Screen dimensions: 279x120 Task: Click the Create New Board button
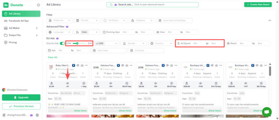pyautogui.click(x=258, y=5)
